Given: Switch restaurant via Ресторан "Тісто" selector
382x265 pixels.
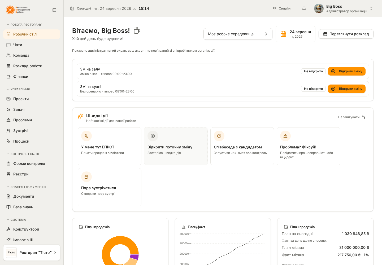Looking at the screenshot, I should [32, 253].
